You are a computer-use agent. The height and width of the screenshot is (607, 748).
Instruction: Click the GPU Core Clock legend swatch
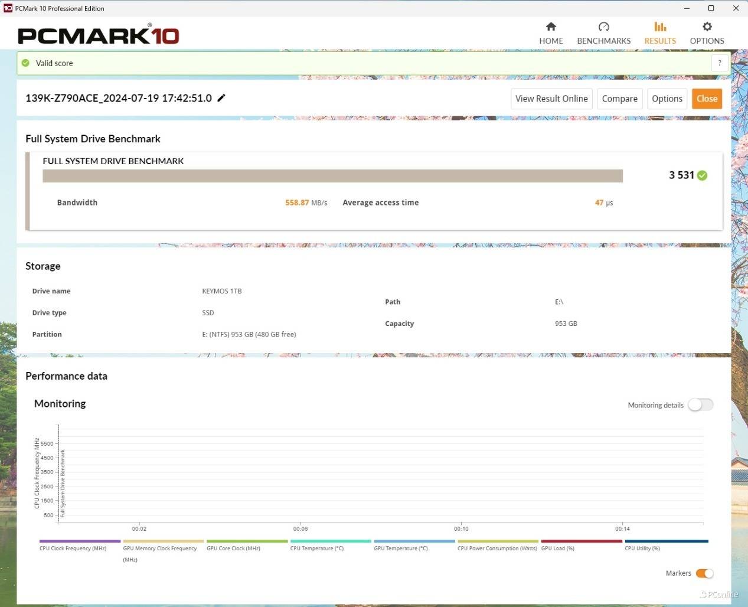click(x=247, y=541)
